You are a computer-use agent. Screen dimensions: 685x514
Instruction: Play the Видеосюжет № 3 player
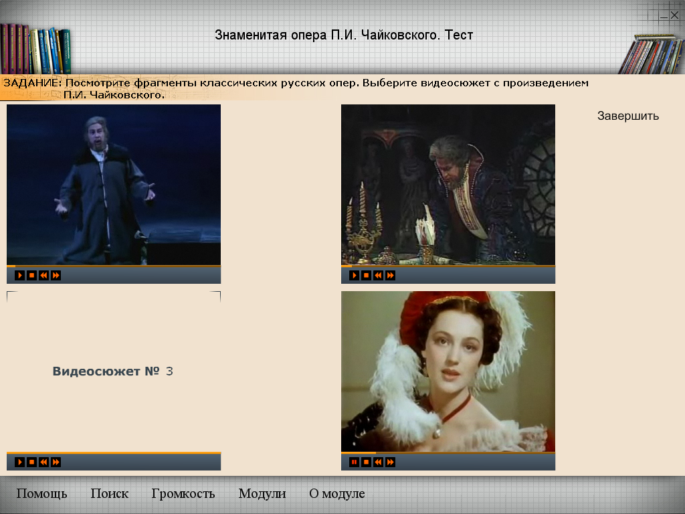click(x=19, y=462)
